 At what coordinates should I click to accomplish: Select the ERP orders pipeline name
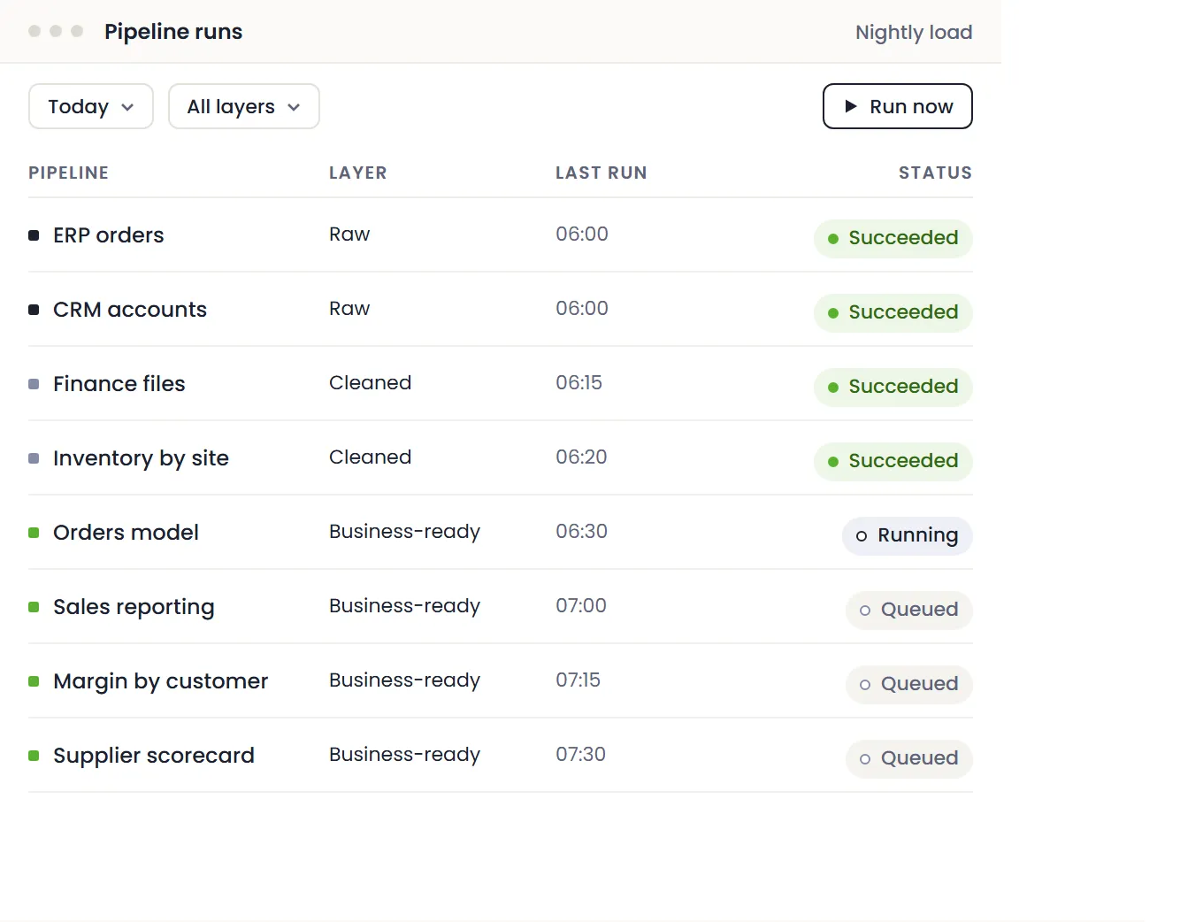click(109, 235)
